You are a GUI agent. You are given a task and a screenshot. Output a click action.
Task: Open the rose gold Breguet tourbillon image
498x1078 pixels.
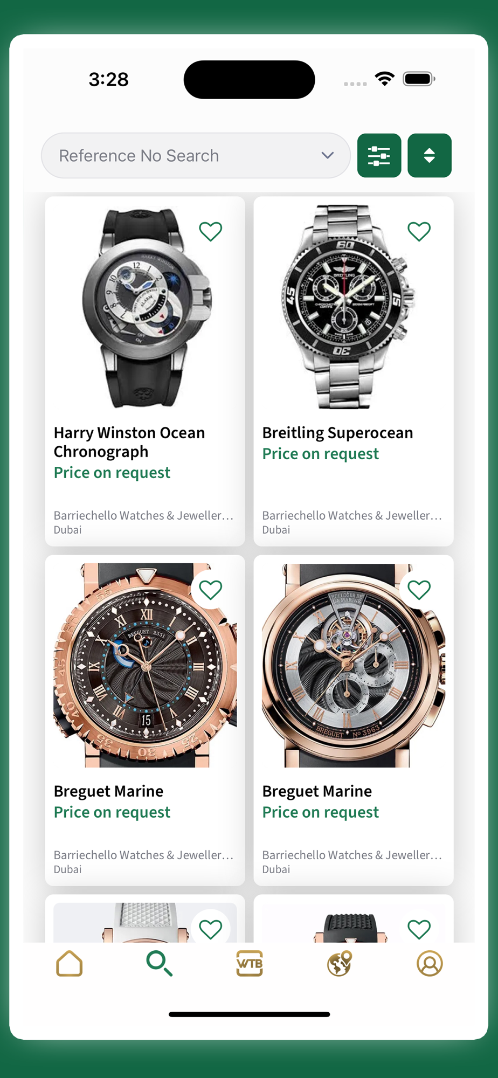[x=354, y=665]
